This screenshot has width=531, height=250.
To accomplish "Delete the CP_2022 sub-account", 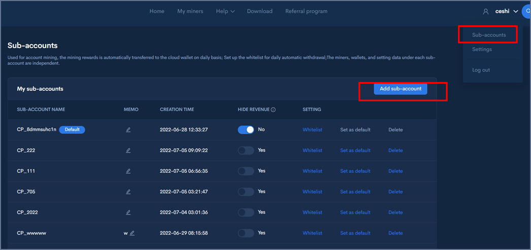I will pos(395,212).
